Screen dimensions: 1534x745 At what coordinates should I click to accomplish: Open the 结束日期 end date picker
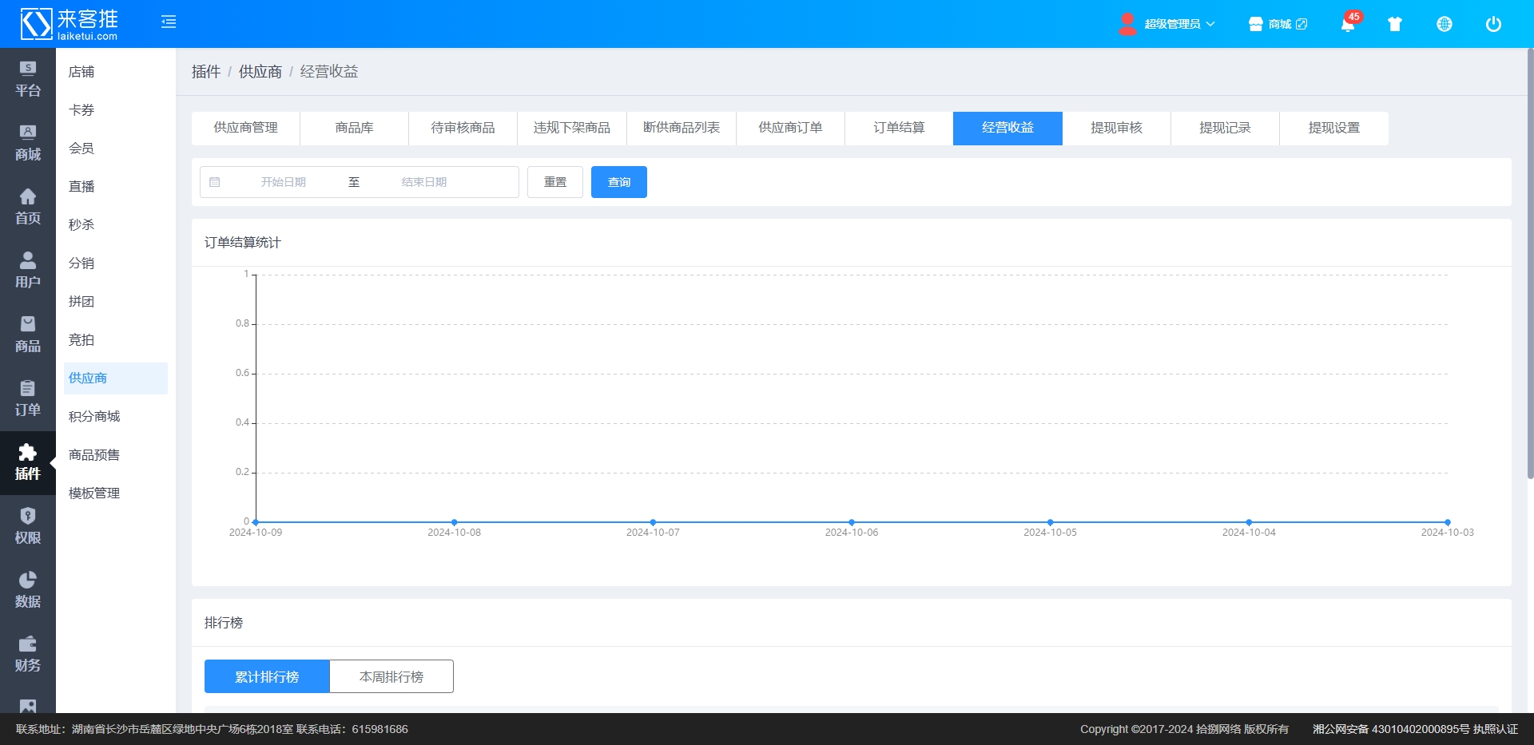click(424, 182)
